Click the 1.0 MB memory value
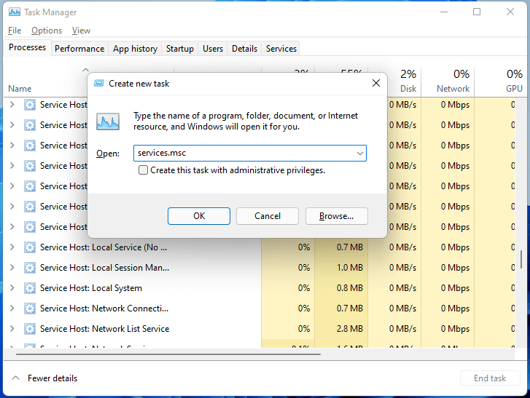The image size is (530, 398). coord(349,268)
